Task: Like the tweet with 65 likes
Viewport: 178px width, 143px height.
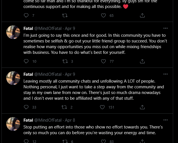Action: tap(104, 15)
